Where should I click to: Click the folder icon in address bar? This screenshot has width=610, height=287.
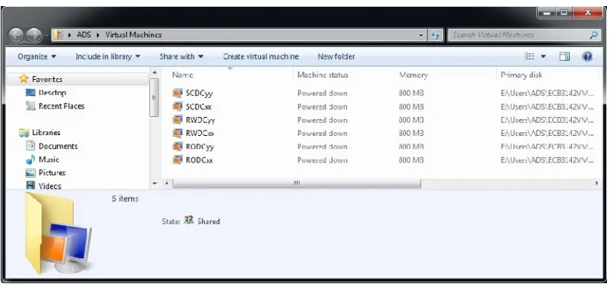pyautogui.click(x=58, y=35)
